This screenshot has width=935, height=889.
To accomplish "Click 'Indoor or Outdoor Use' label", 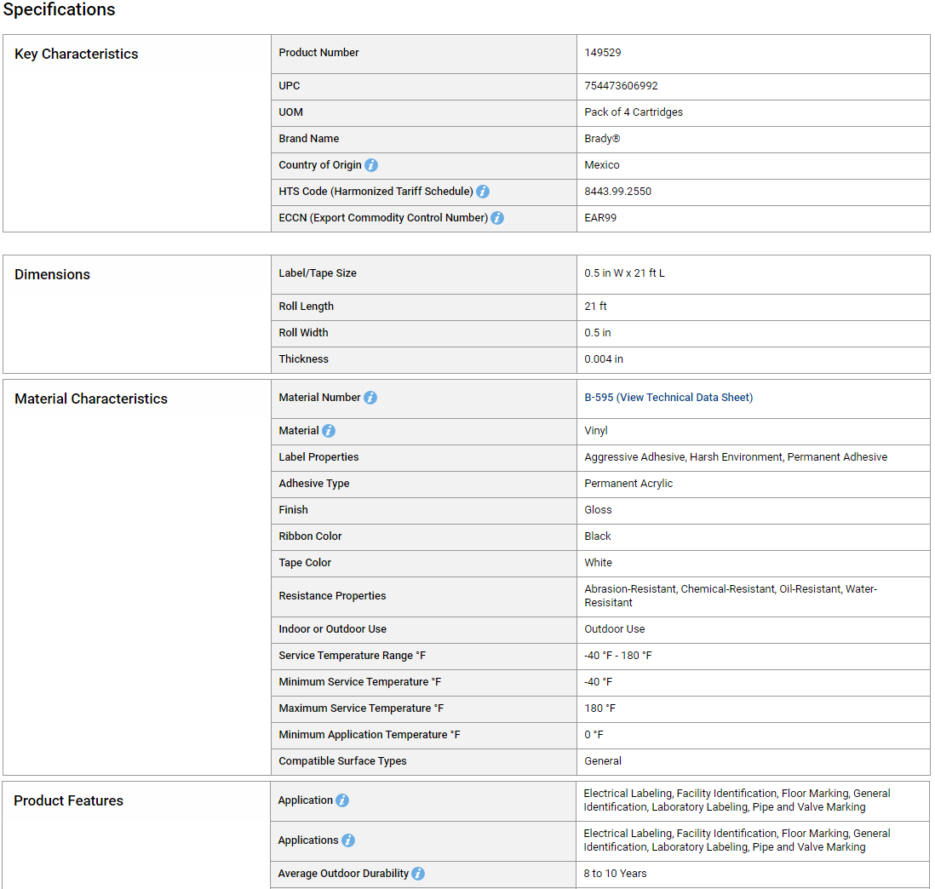I will (332, 629).
